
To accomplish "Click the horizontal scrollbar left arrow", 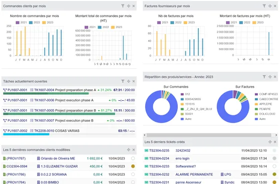I will point(145,135).
